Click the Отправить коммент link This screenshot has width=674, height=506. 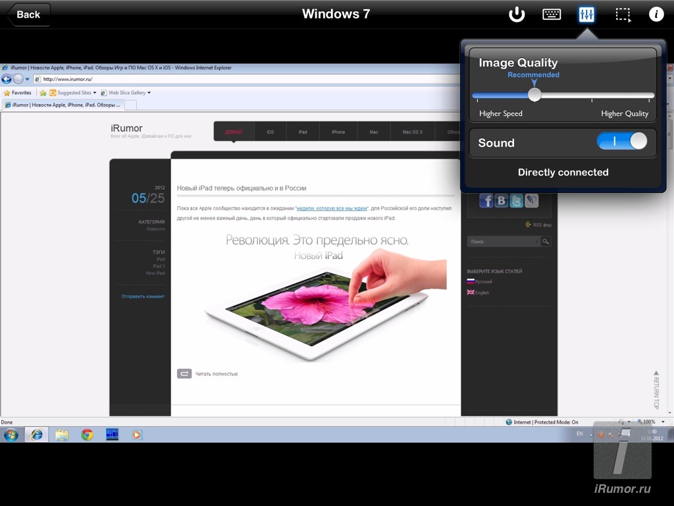[x=143, y=296]
